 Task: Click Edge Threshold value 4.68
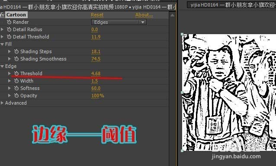click(x=96, y=73)
